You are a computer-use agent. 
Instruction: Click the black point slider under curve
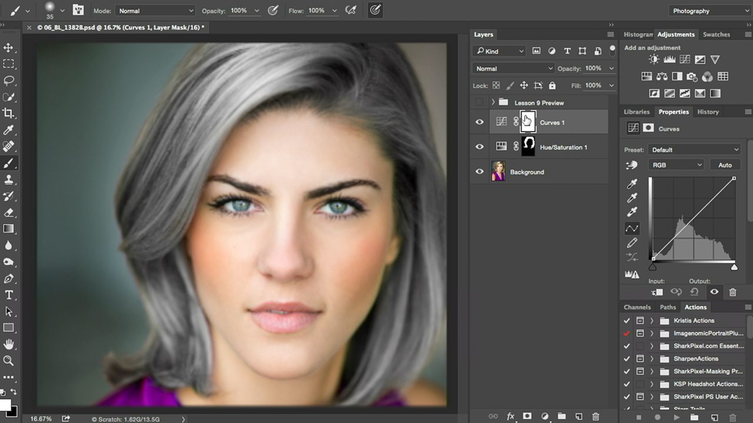pyautogui.click(x=652, y=267)
